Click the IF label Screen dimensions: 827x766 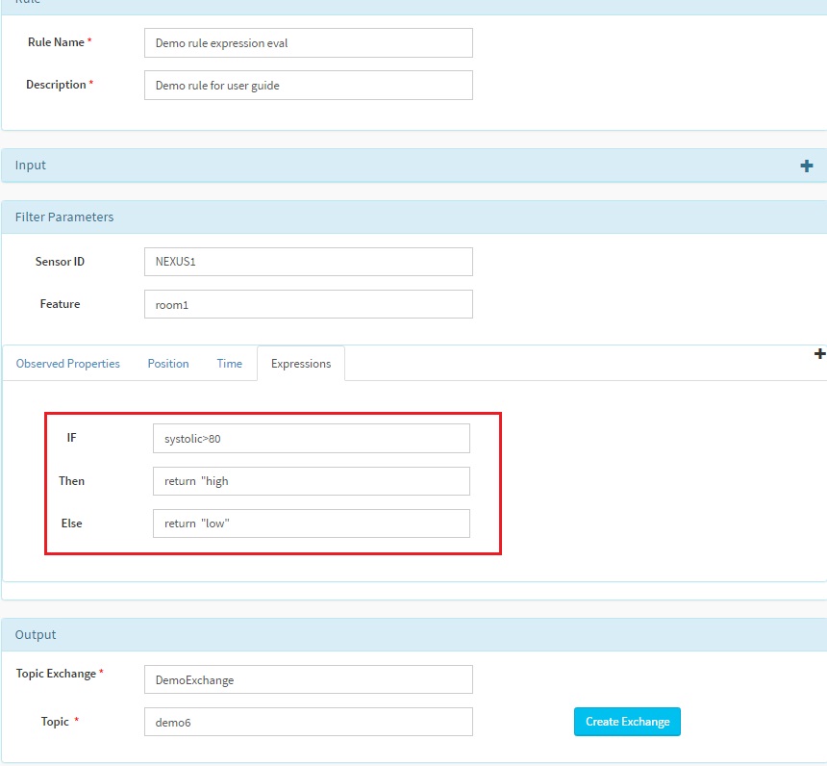coord(72,438)
